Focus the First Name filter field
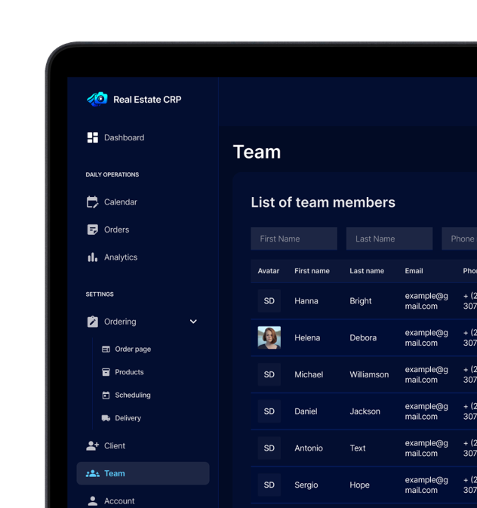This screenshot has height=508, width=477. [x=294, y=239]
